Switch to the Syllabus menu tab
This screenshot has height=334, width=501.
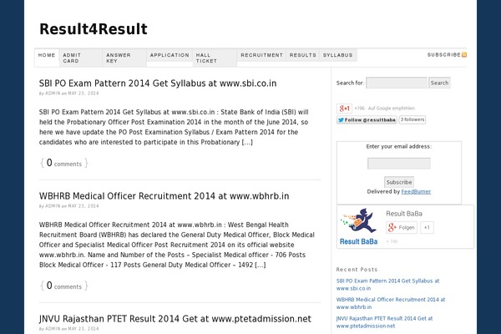click(337, 55)
